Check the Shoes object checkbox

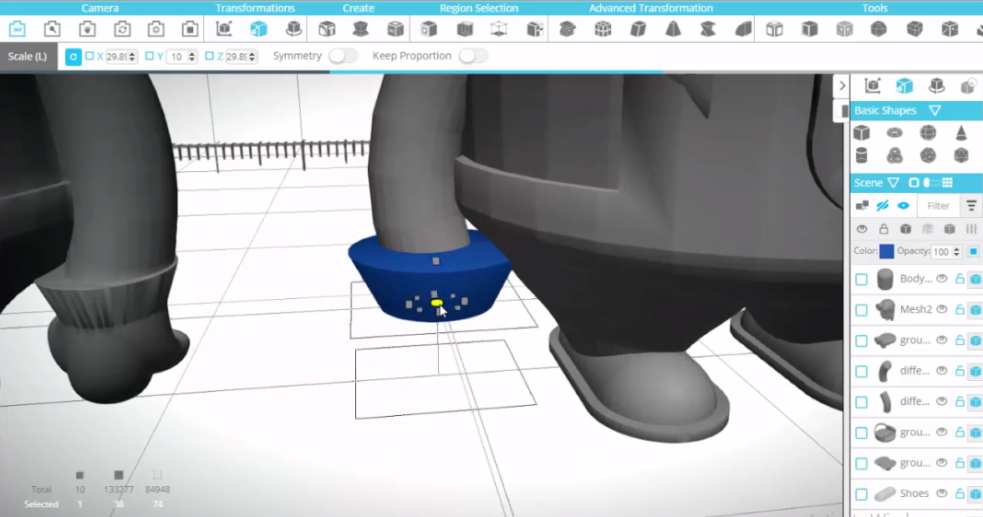(x=861, y=494)
